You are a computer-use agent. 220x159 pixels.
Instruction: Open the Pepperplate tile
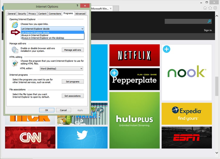pyautogui.click(x=135, y=79)
